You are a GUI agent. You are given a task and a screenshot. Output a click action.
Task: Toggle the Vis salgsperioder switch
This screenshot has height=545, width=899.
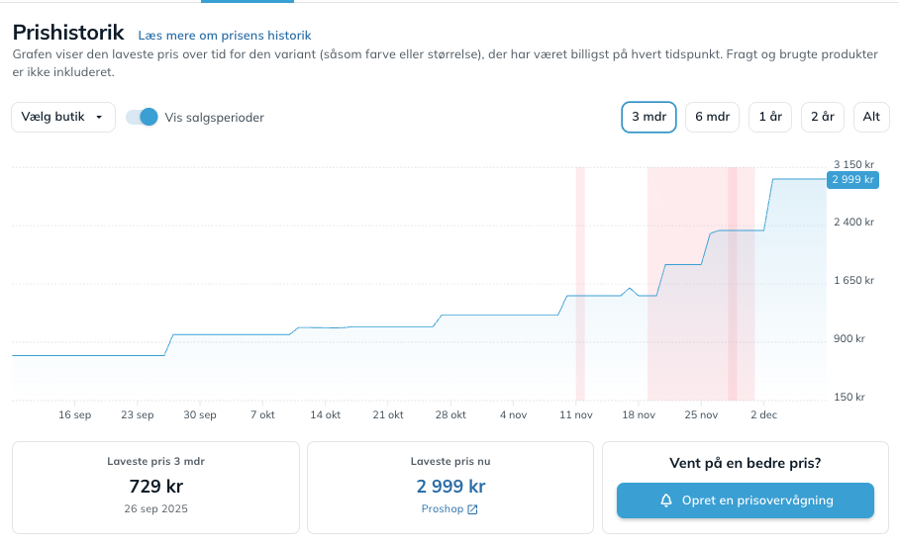(142, 117)
